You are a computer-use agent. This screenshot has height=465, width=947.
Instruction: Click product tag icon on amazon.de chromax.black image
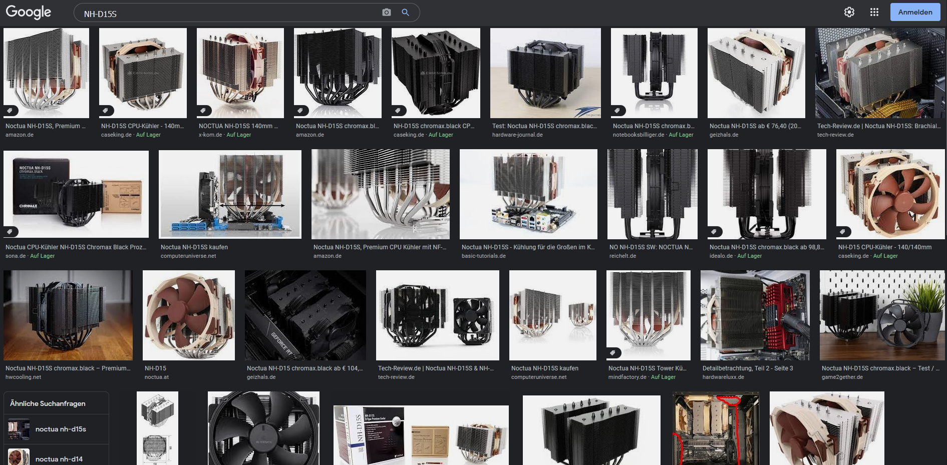(x=301, y=111)
